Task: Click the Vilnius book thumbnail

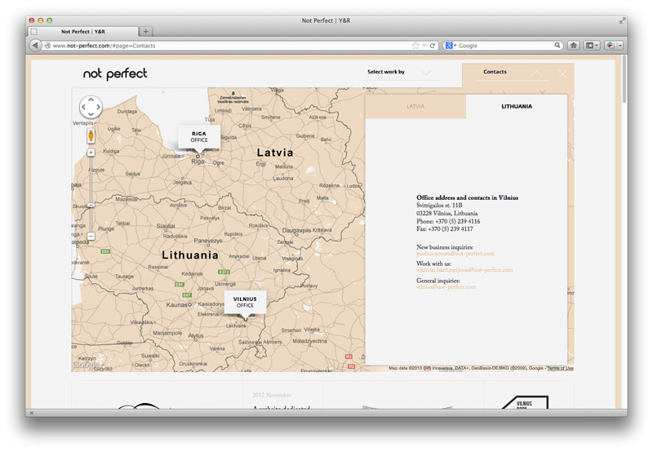Action: 525,402
